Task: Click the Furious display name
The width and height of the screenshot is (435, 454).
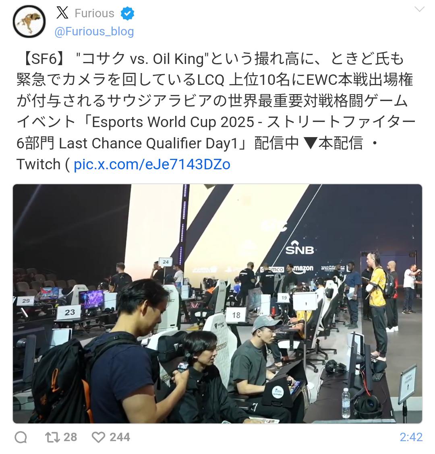Action: 95,13
